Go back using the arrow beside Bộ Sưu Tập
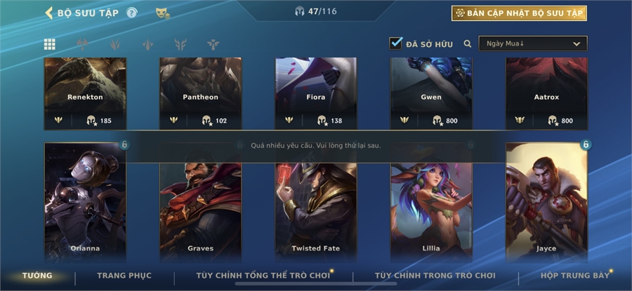 click(x=48, y=13)
